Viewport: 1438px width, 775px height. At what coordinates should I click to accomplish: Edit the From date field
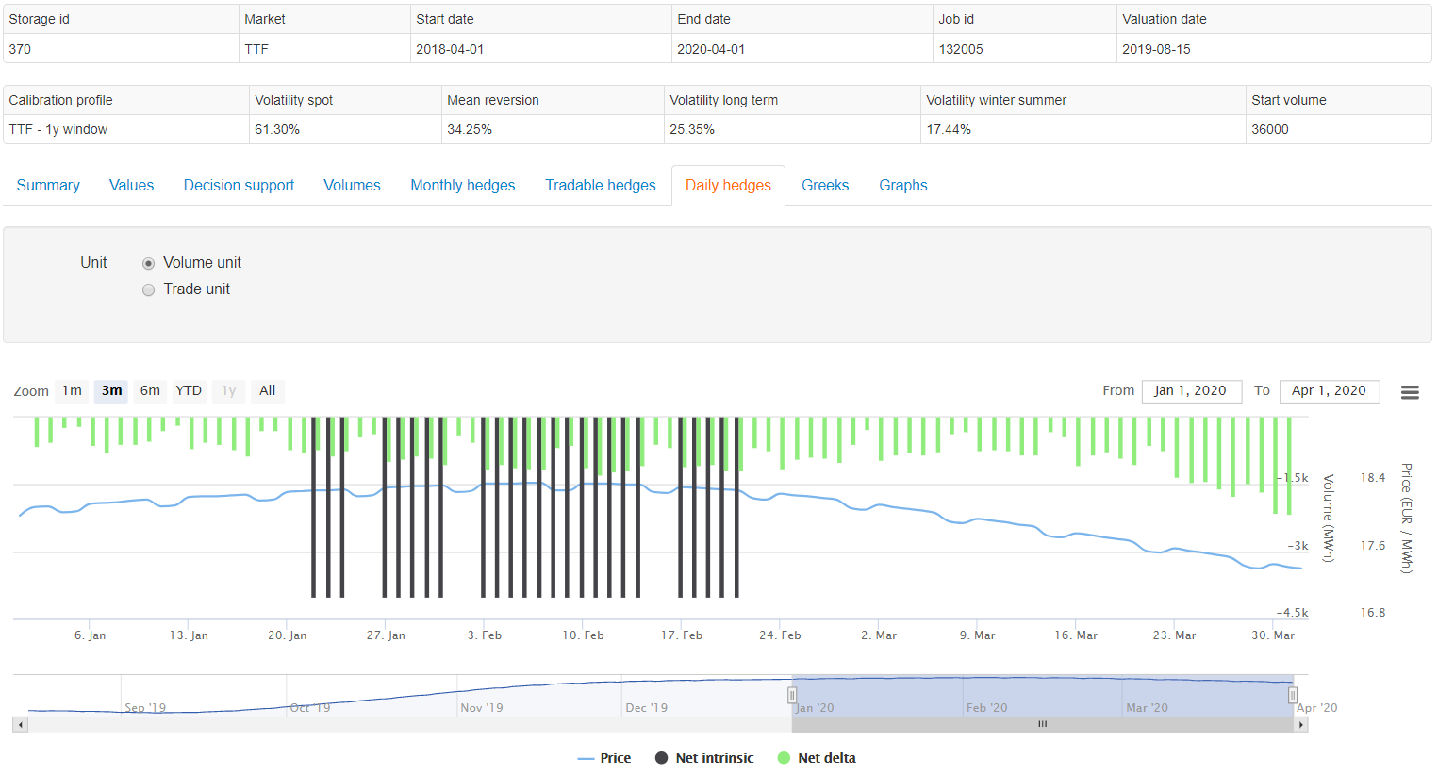1190,391
